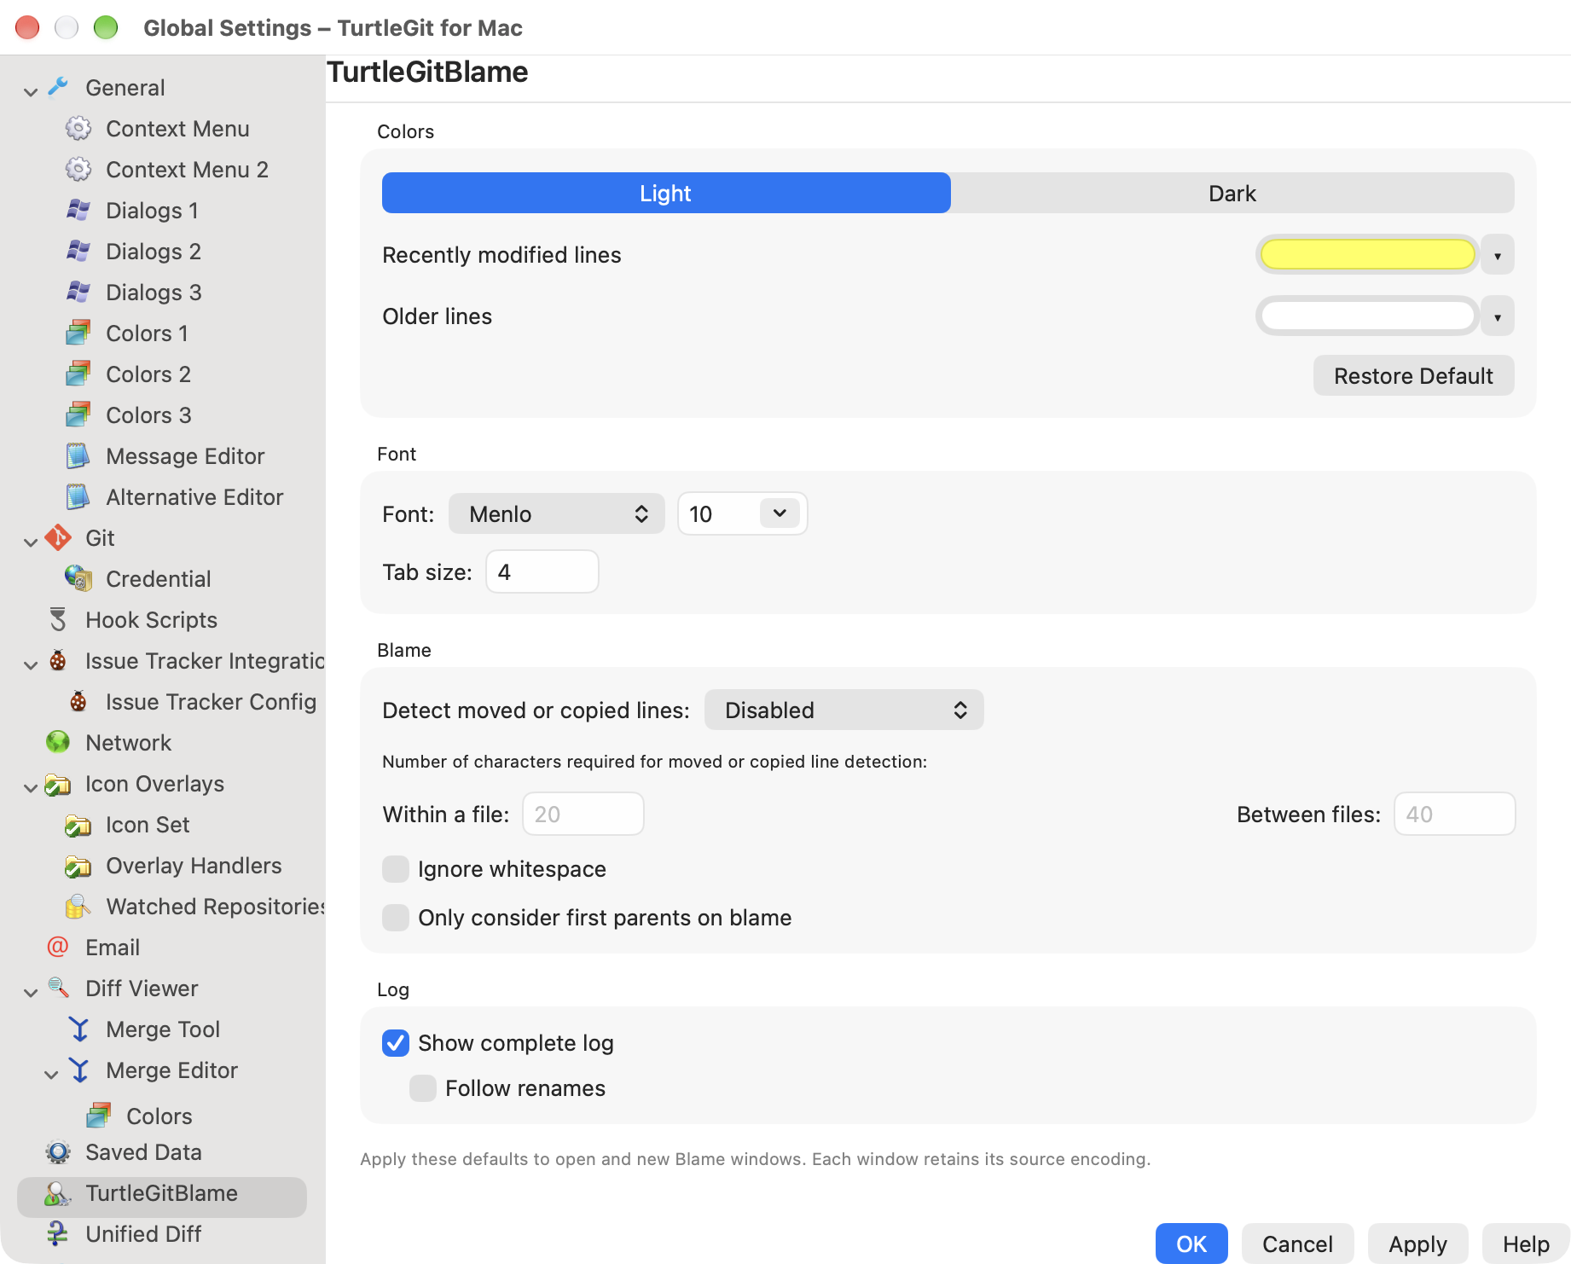Click the Dialogs 1 window icon
Screen dimensions: 1571x1264
(78, 210)
